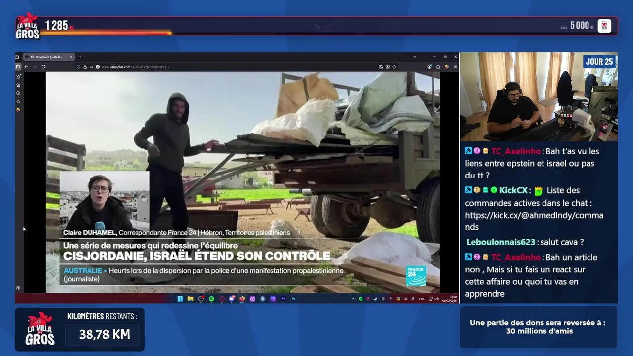Screen dimensions: 633x356
Task: Open the Windows Start menu
Action: (x=180, y=299)
